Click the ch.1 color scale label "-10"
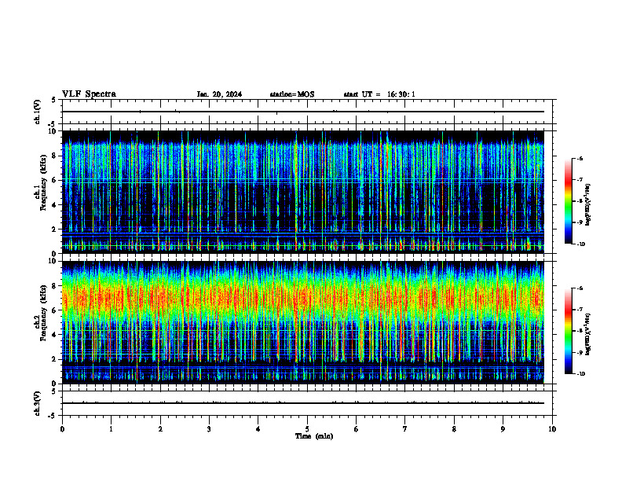622x481 pixels. pyautogui.click(x=580, y=244)
